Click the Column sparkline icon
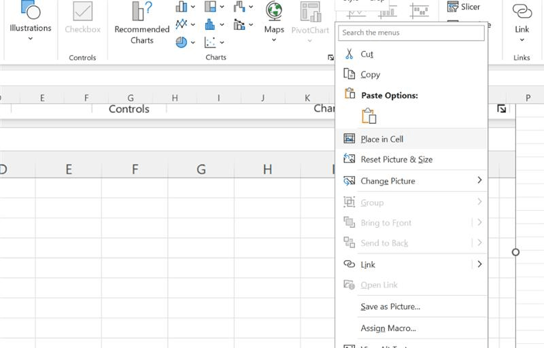Screen dimensions: 544x348 coord(388,12)
